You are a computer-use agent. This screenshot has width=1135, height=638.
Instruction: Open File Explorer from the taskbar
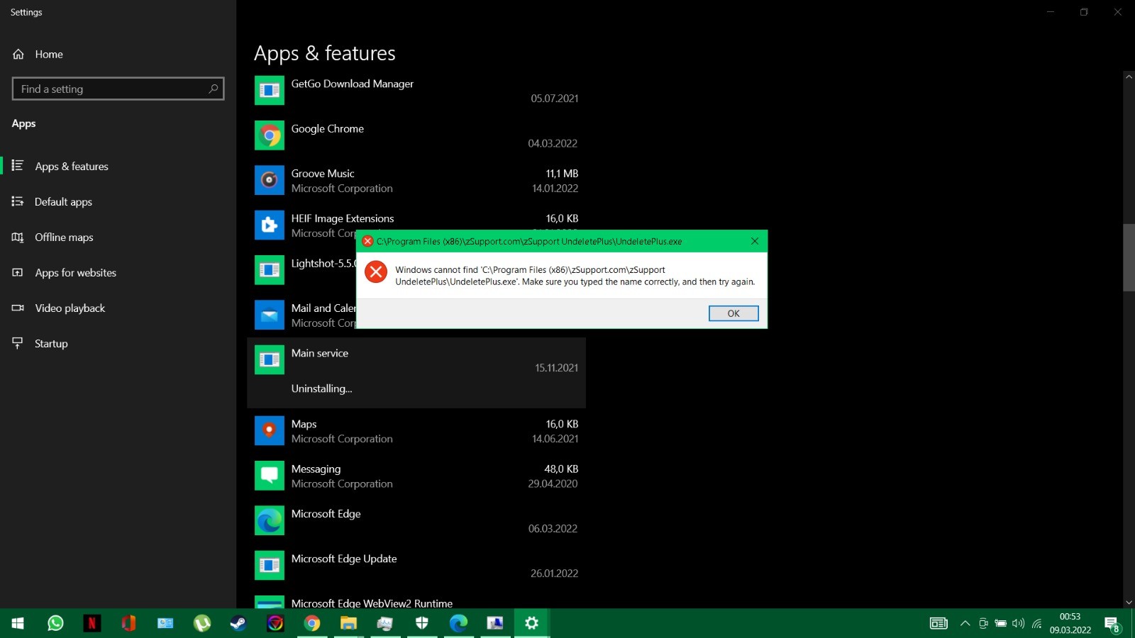[348, 623]
